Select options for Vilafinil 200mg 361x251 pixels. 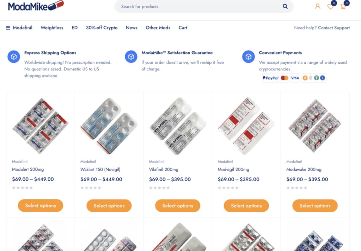pos(178,206)
